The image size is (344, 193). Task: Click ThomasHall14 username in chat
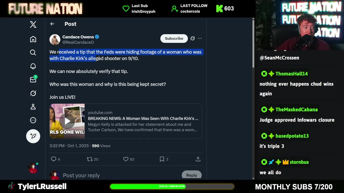pos(292,74)
